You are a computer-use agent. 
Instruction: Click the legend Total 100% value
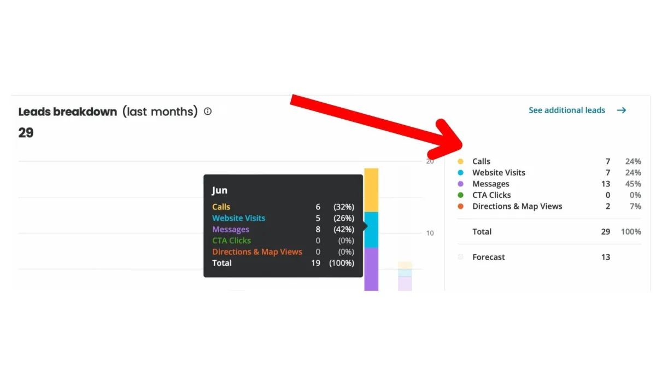631,232
